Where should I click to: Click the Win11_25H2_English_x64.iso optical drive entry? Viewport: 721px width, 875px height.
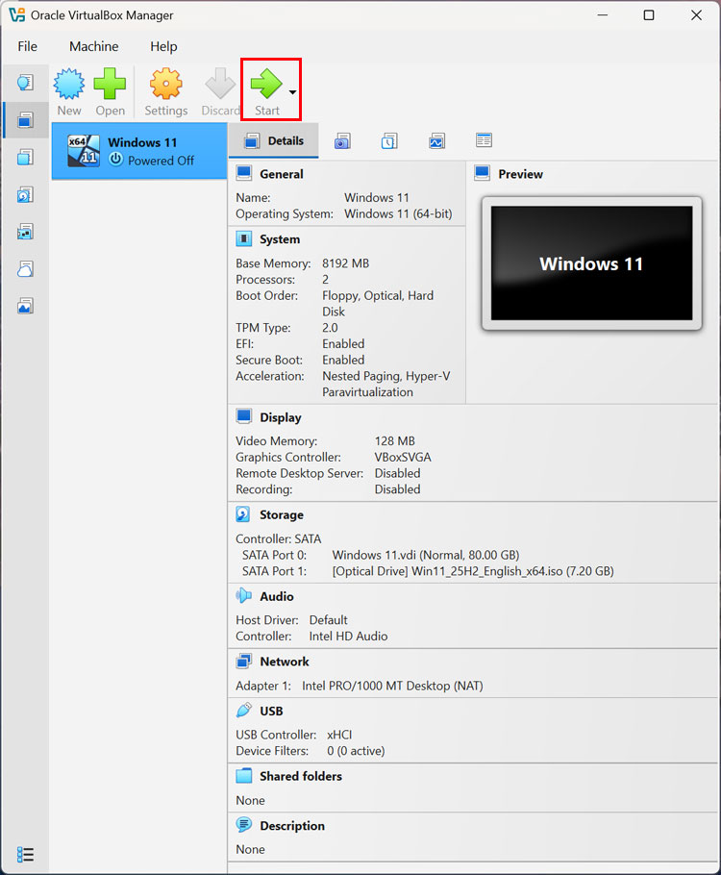pos(473,571)
